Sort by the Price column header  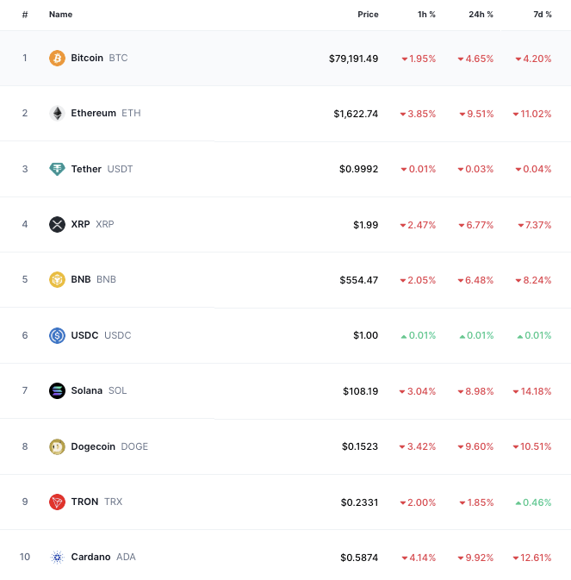pos(368,15)
